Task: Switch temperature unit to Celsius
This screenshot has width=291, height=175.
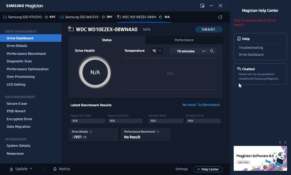Action: pyautogui.click(x=154, y=51)
